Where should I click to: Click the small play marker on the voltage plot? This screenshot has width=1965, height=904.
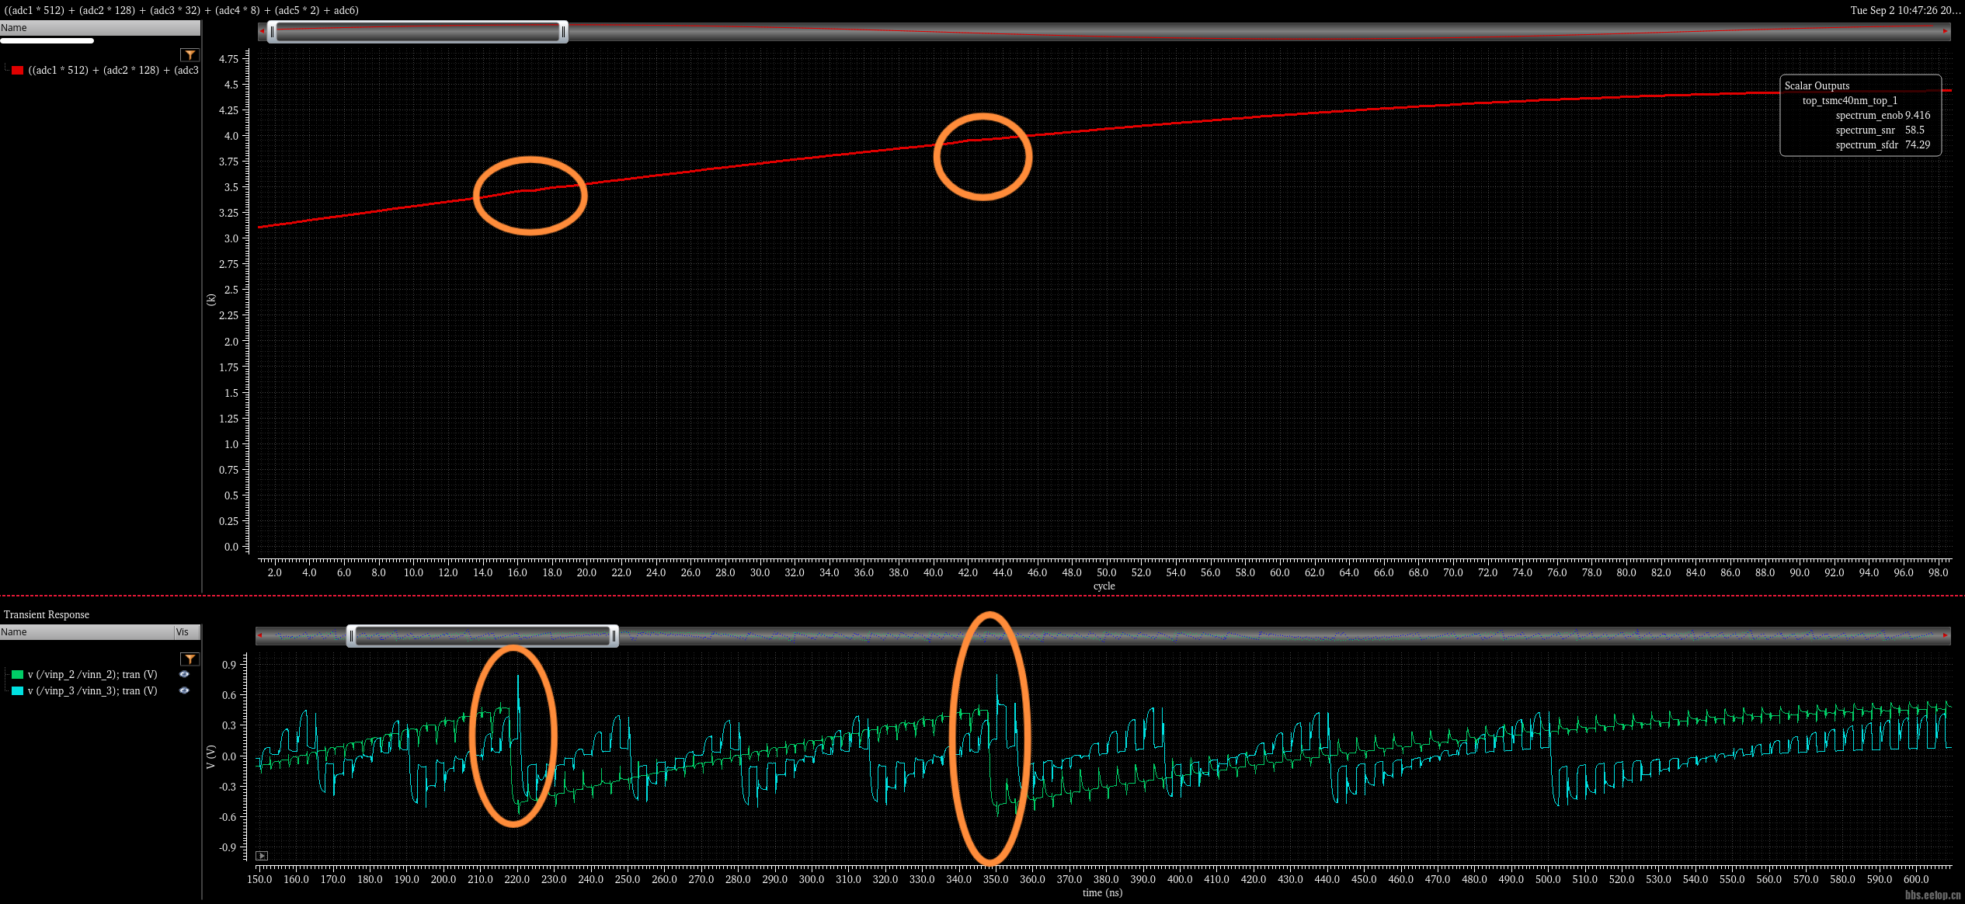262,855
